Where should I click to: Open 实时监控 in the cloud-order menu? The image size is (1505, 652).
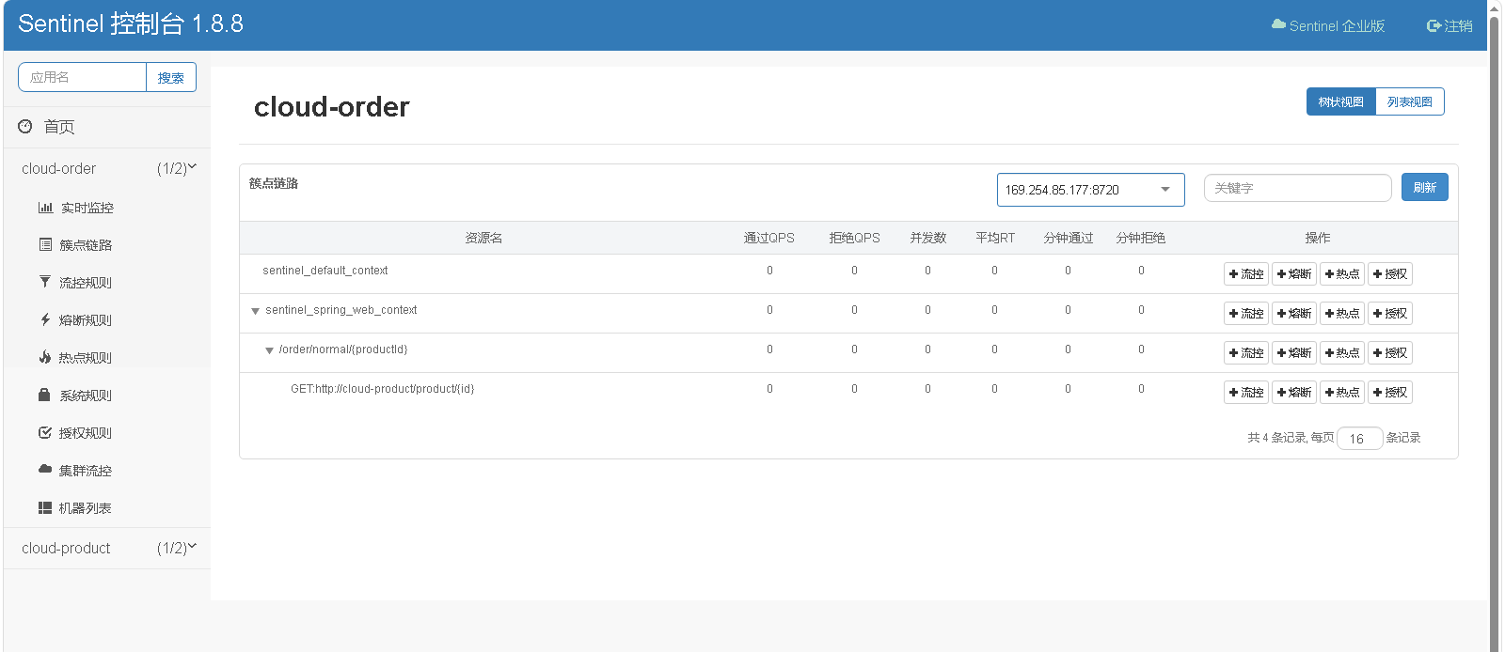87,208
